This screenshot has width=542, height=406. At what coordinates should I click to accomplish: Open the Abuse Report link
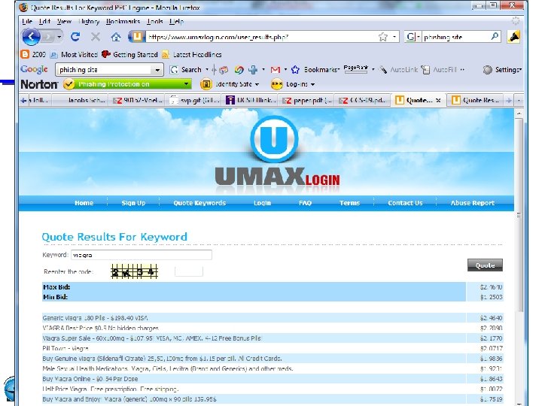473,203
